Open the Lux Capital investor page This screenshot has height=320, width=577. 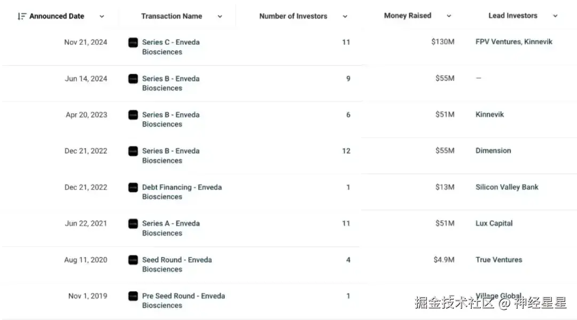click(x=494, y=223)
